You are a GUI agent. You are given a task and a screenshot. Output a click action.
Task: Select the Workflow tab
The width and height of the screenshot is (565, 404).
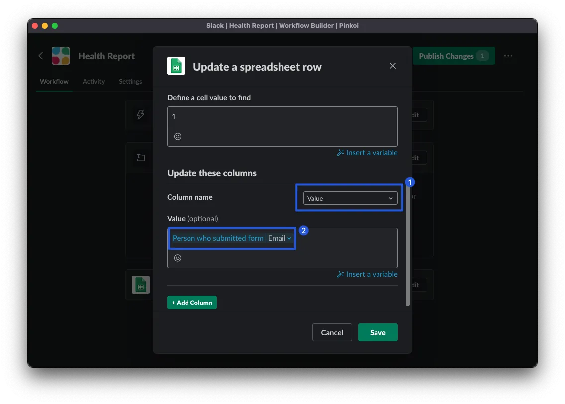pyautogui.click(x=54, y=81)
